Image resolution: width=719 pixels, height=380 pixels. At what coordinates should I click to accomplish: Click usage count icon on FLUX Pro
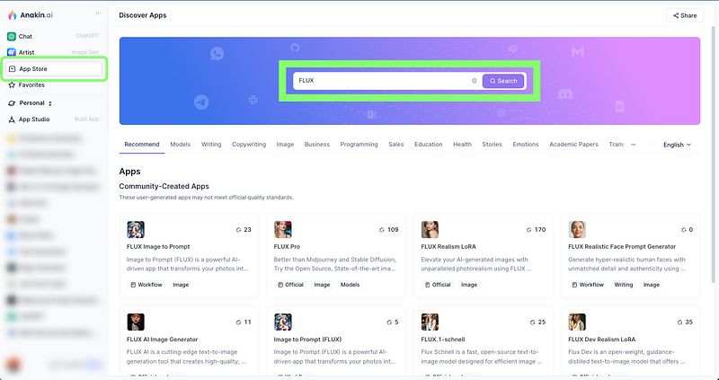381,230
